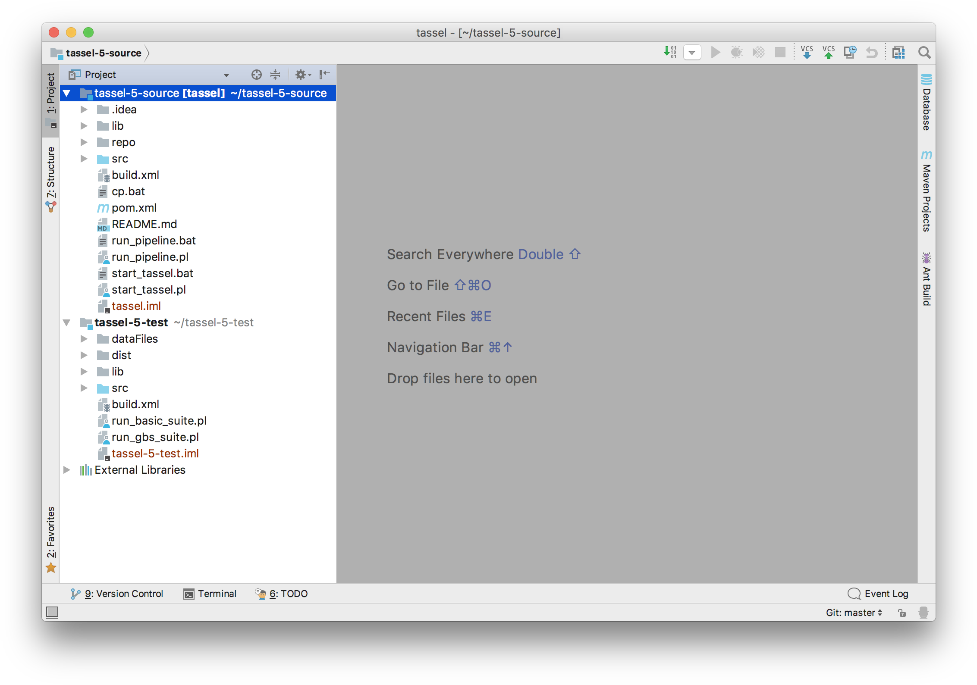The height and width of the screenshot is (685, 977).
Task: Click the Search Everywhere magnifier icon
Action: tap(924, 53)
